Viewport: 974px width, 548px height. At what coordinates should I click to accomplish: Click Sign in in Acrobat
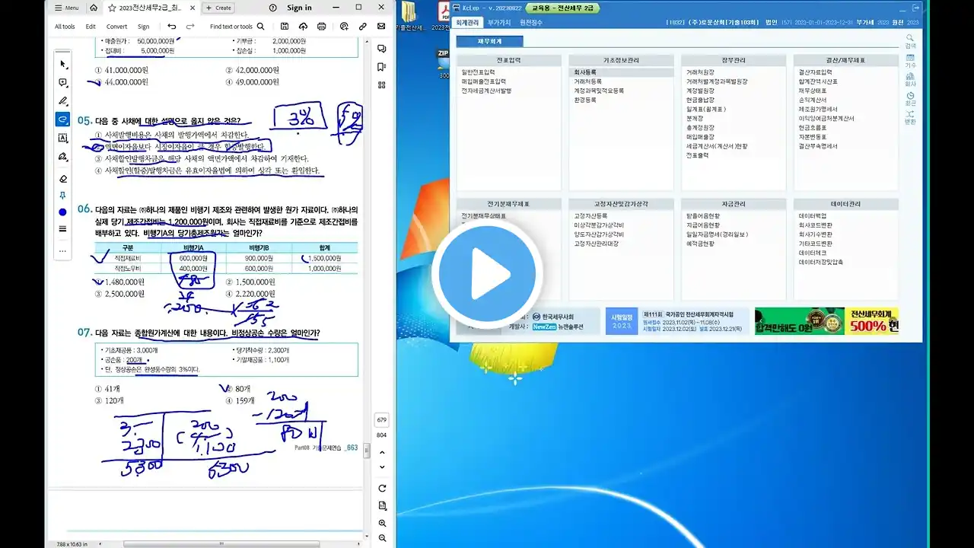(299, 8)
